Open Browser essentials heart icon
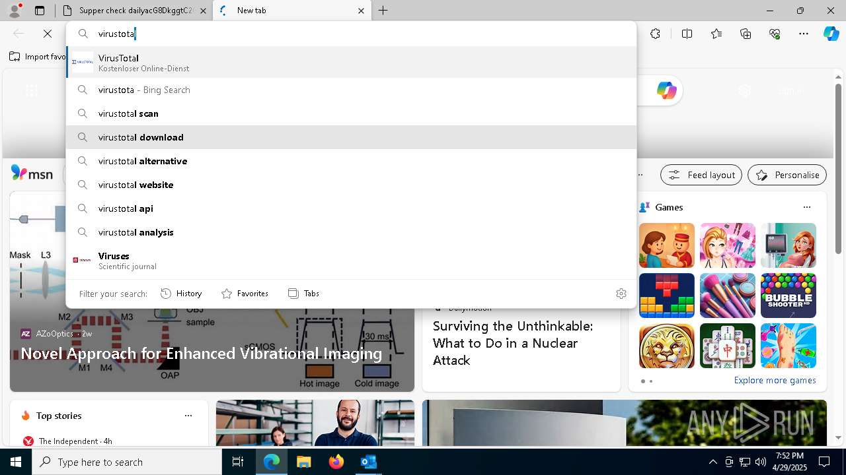 [x=775, y=34]
